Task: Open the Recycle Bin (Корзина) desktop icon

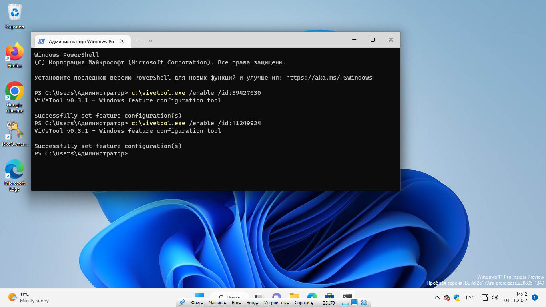Action: coord(15,16)
